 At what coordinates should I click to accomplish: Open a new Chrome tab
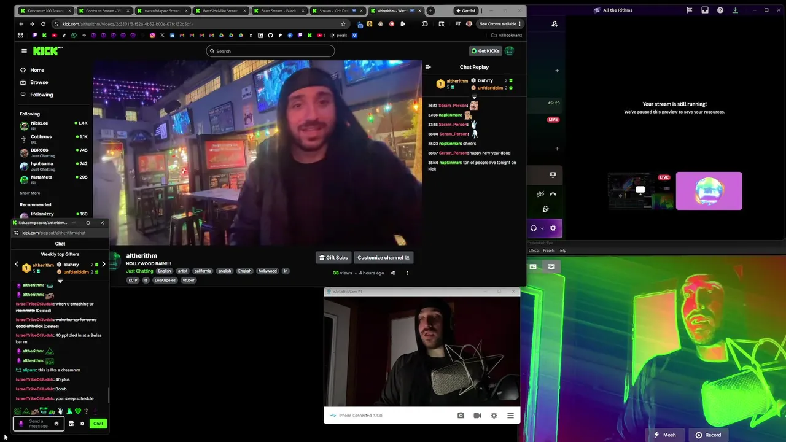click(430, 10)
